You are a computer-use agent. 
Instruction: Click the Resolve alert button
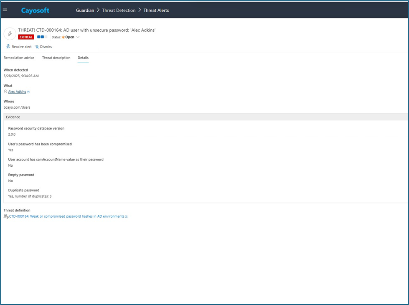[x=19, y=47]
